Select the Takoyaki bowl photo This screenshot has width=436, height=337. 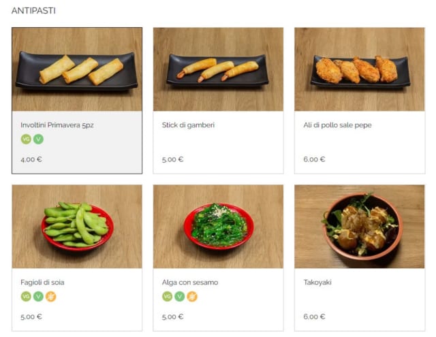pos(359,227)
